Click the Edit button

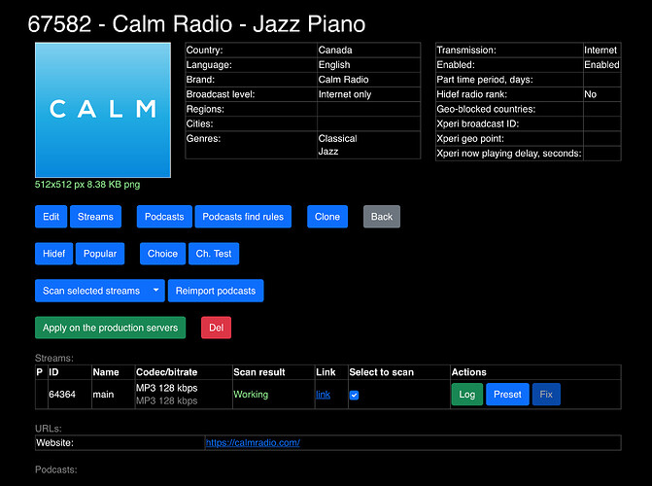point(51,217)
